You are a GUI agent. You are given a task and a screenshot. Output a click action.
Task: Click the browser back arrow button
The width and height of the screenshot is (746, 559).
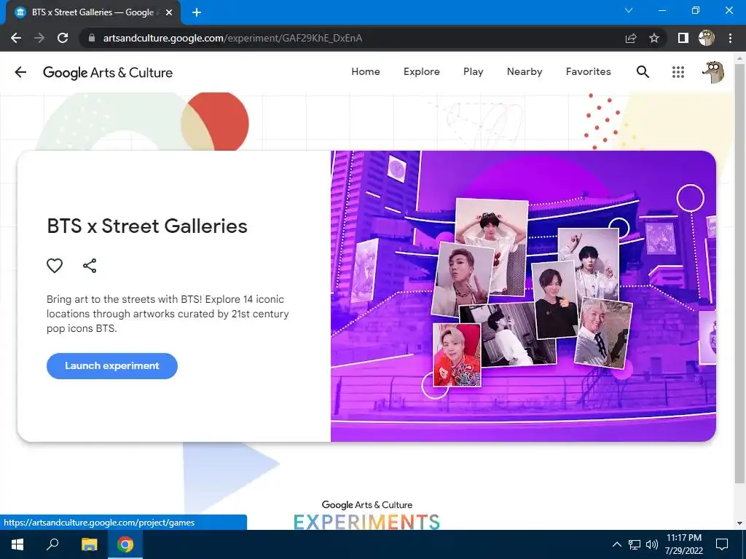click(16, 38)
